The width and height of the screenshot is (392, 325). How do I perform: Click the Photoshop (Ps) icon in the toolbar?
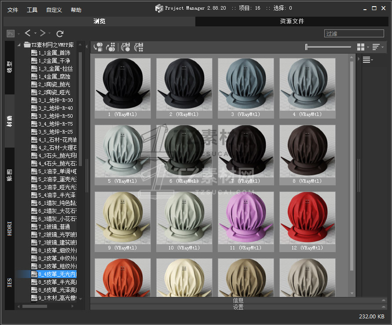point(11,33)
